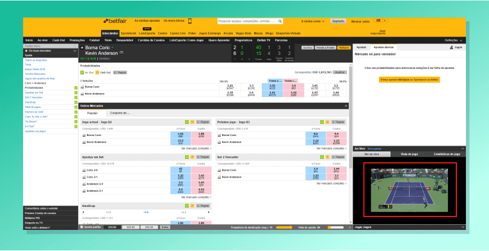Click Efetua apostas Múltiplas yellow button
489x251 pixels.
[x=409, y=80]
